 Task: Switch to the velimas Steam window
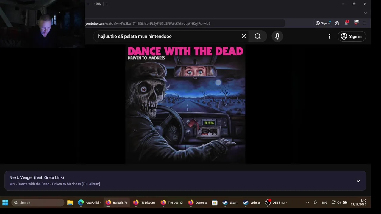click(252, 203)
